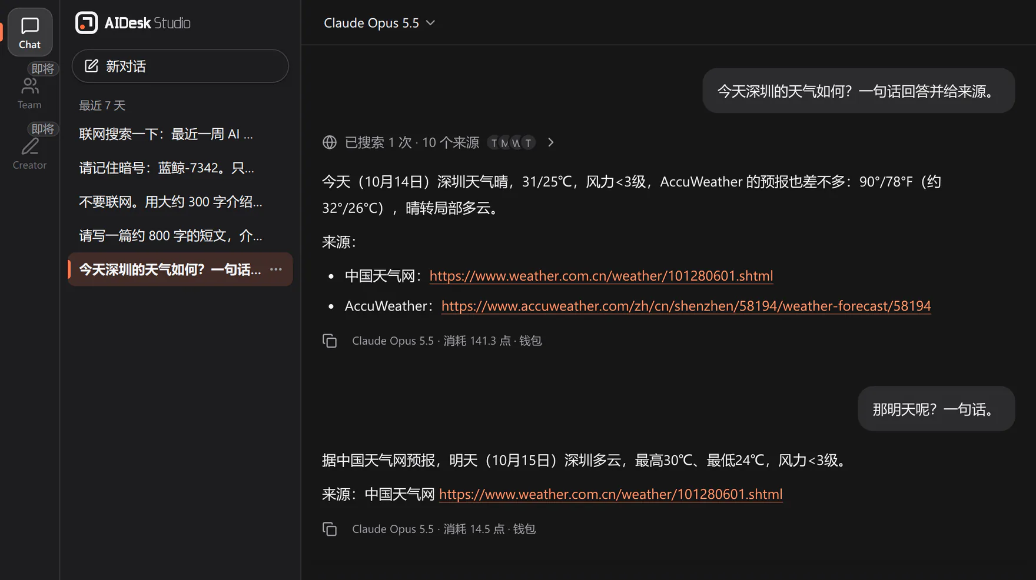Open conversation 请记住暗号：蓝鲸-7342

180,168
